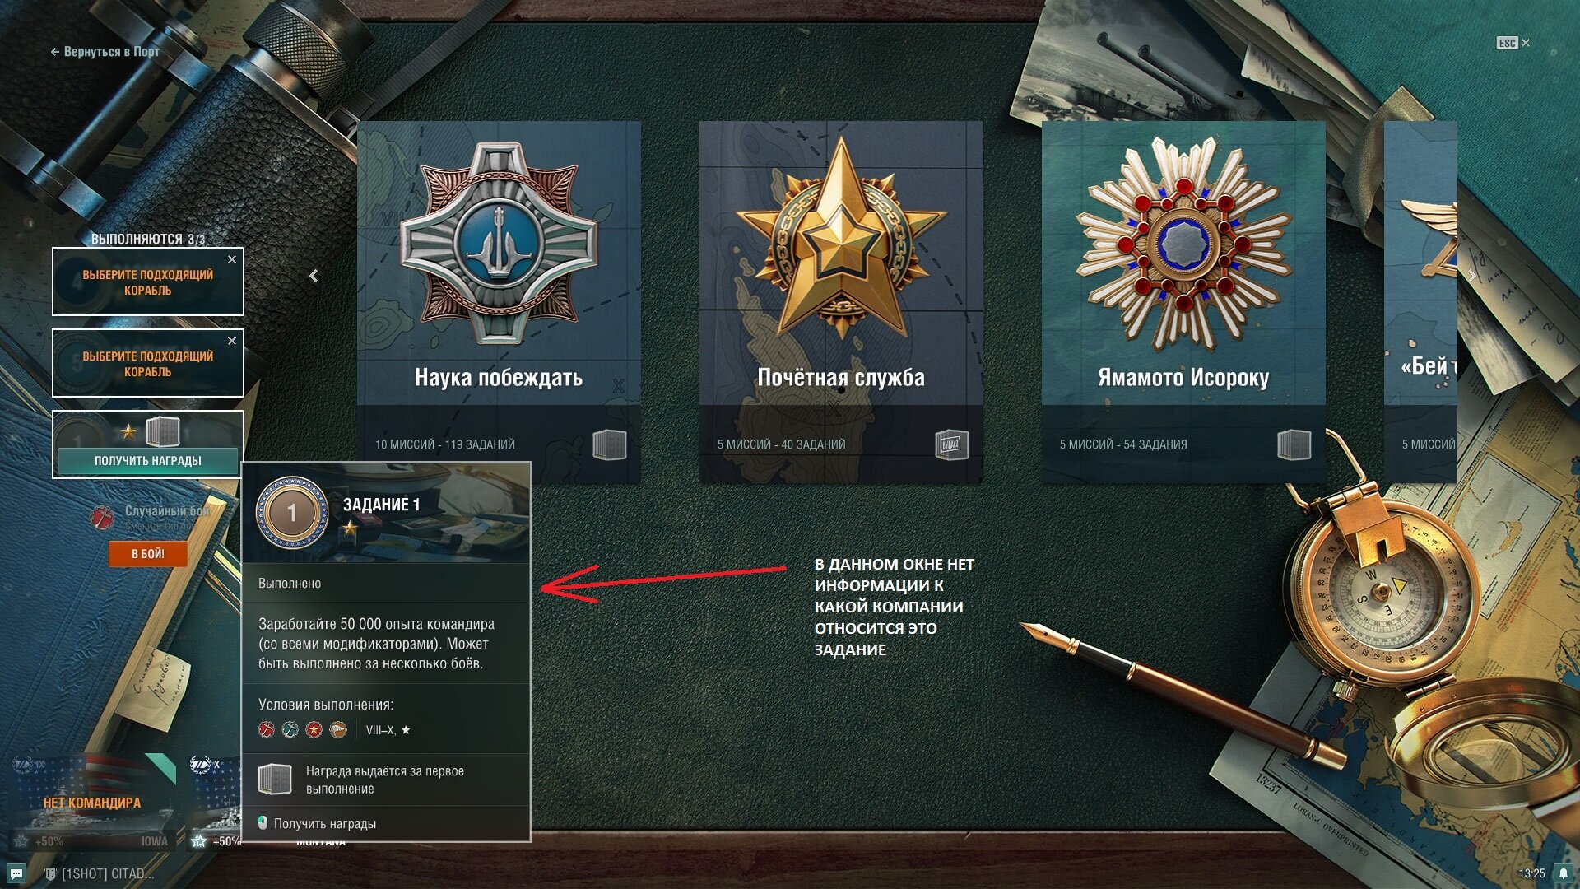Go back via Вернуться в Порт link
This screenshot has height=889, width=1580.
(x=105, y=51)
